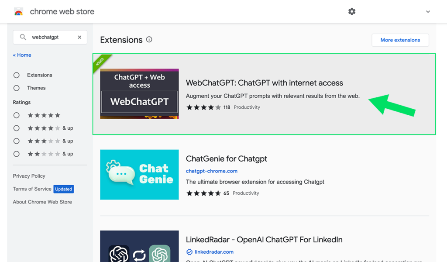Open the chatgpt-chrome.com link

click(212, 171)
